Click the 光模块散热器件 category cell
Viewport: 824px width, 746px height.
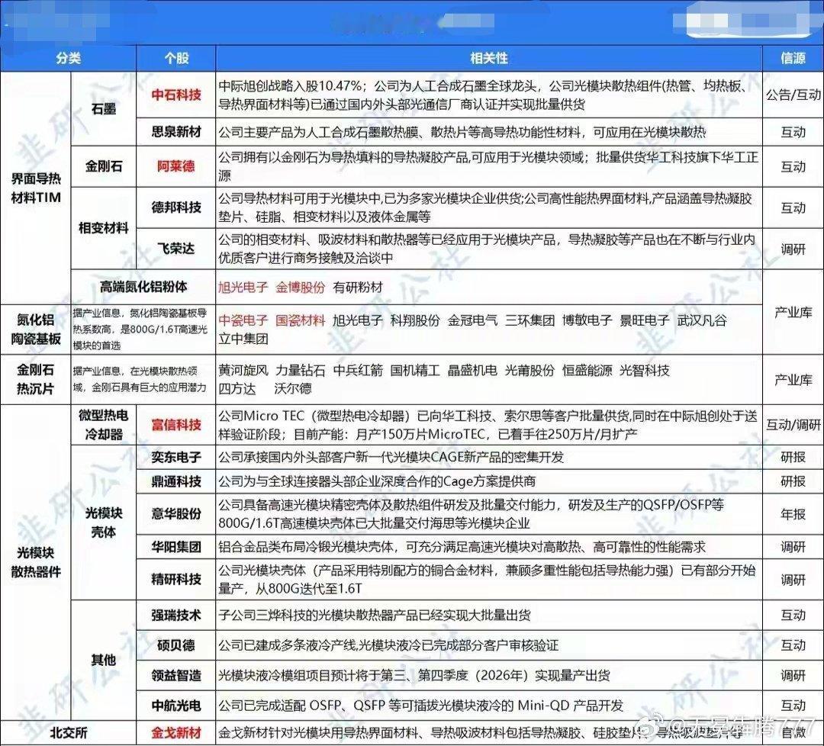pos(36,562)
